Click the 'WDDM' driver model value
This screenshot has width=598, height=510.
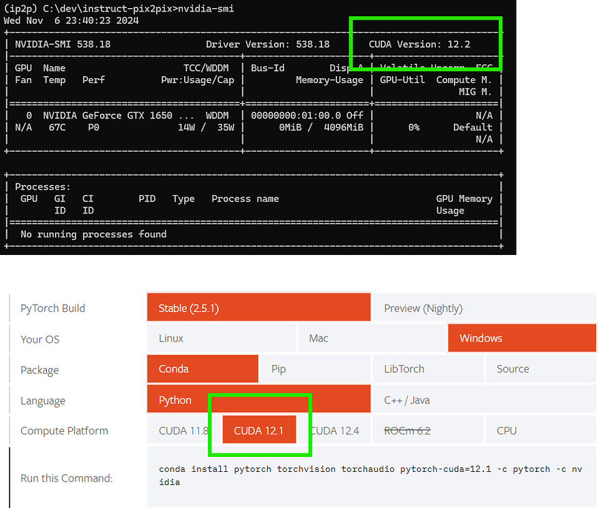pos(217,116)
